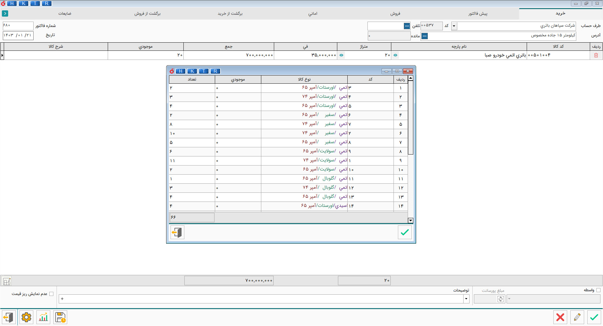Switch to the برگشت از خرید tab

pos(230,13)
